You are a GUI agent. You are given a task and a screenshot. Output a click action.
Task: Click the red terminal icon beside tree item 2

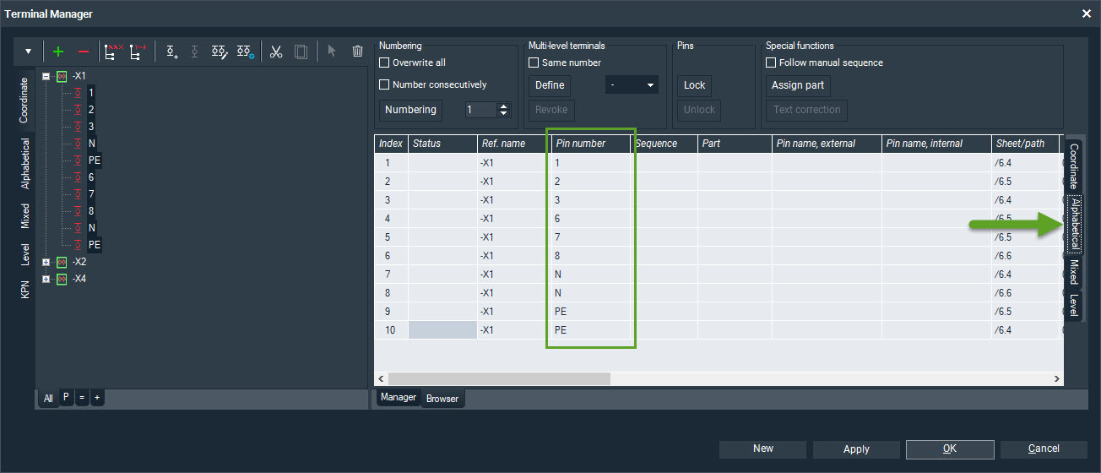point(78,110)
